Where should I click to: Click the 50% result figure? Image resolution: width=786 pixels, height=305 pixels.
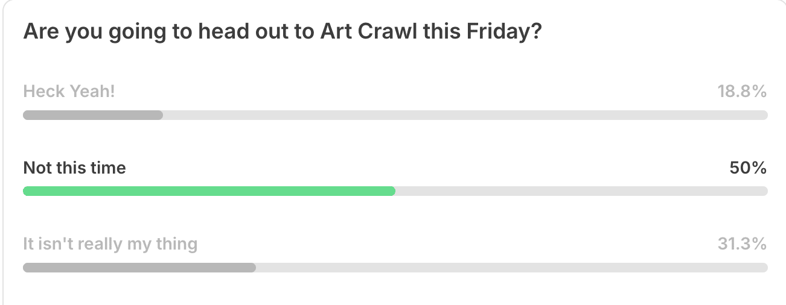coord(749,168)
